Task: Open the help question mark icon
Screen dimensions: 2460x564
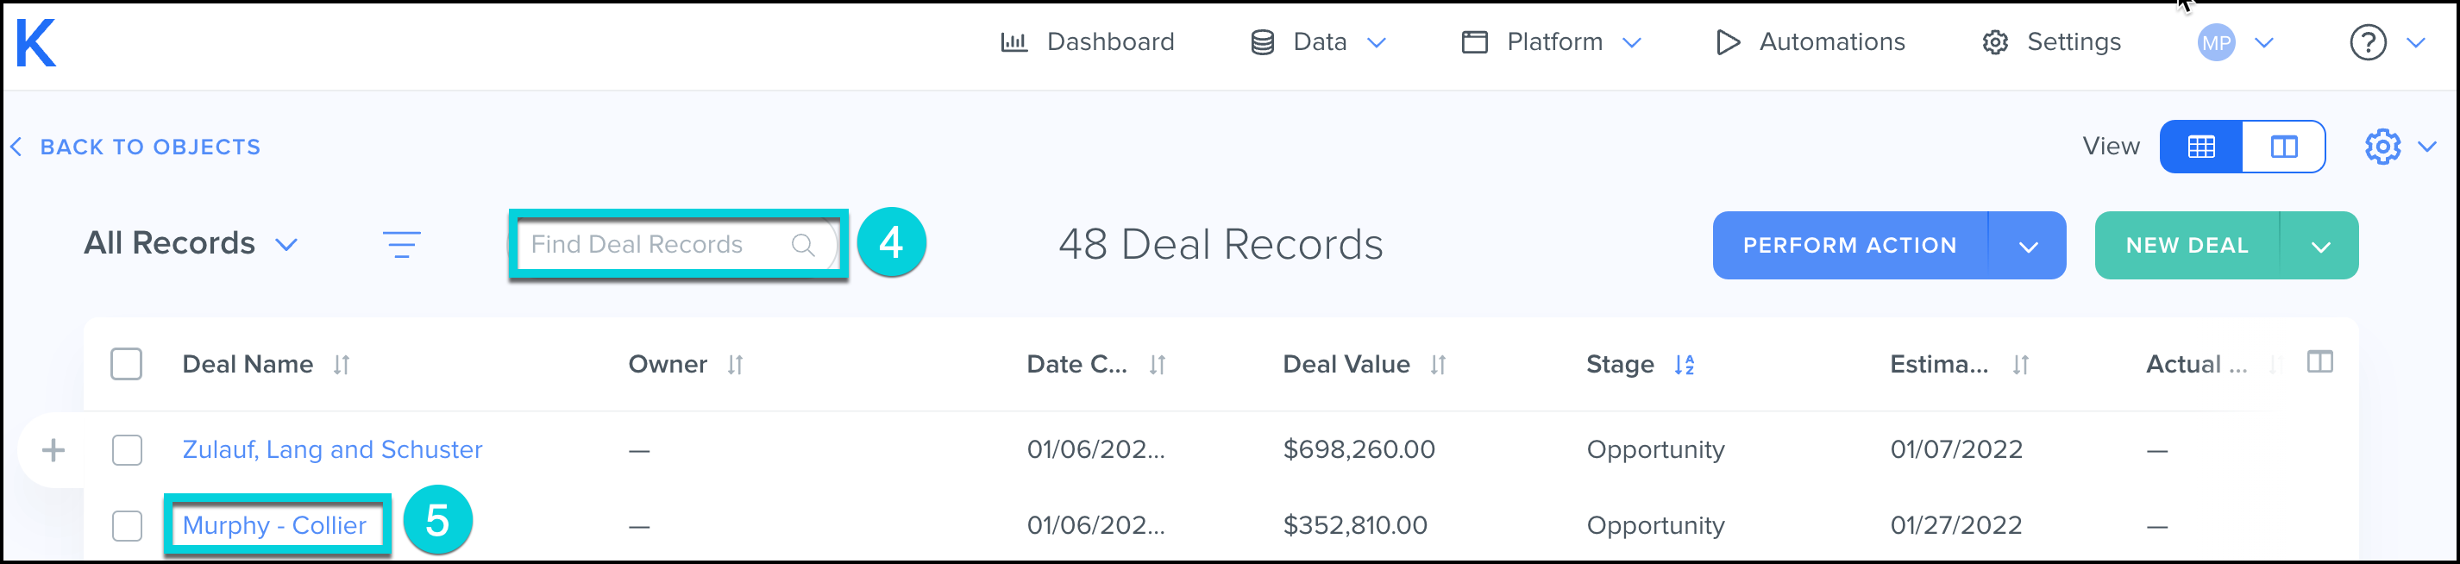Action: coord(2368,43)
